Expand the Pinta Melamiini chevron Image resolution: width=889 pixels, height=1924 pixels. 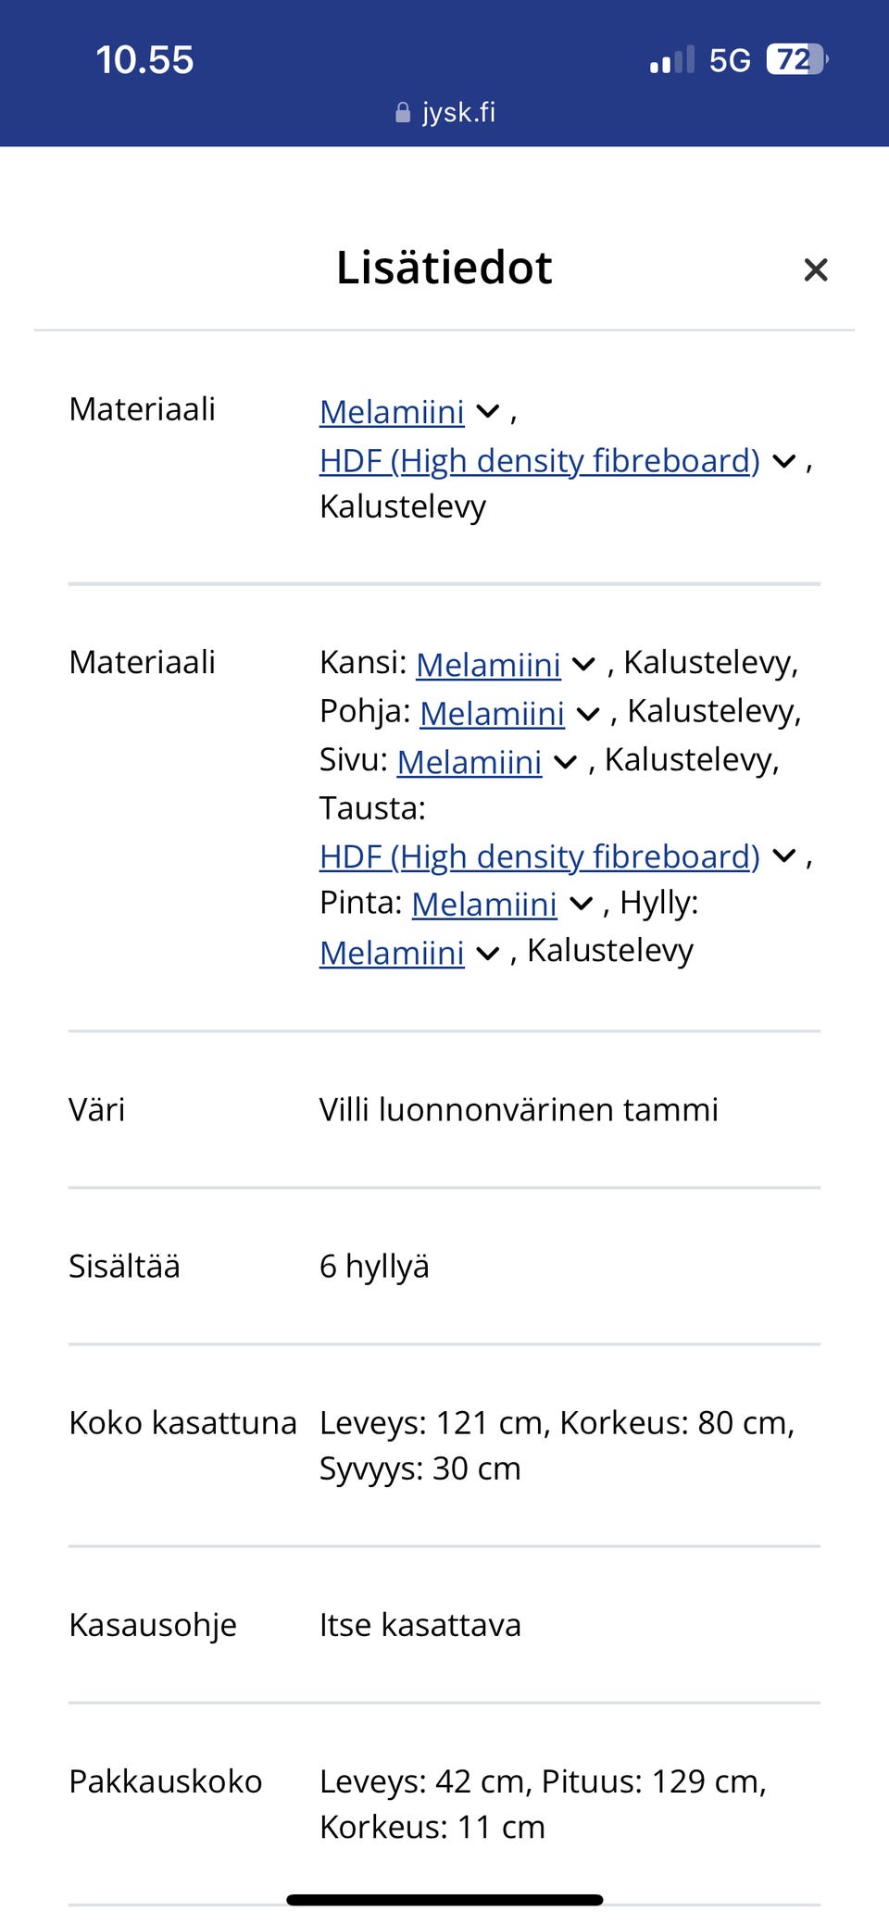click(581, 905)
